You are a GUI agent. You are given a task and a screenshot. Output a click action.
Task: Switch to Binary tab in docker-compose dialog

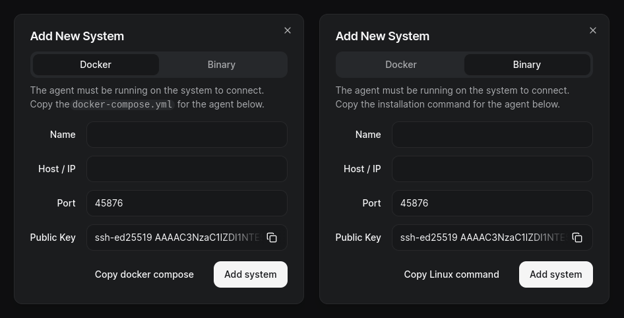pyautogui.click(x=222, y=65)
